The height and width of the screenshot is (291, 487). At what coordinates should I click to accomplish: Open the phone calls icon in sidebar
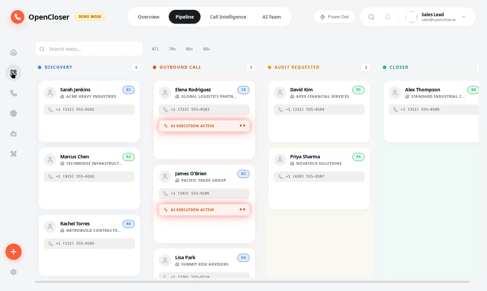tap(14, 93)
